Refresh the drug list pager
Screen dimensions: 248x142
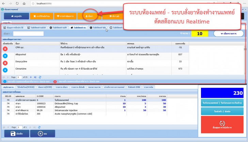click(40, 77)
